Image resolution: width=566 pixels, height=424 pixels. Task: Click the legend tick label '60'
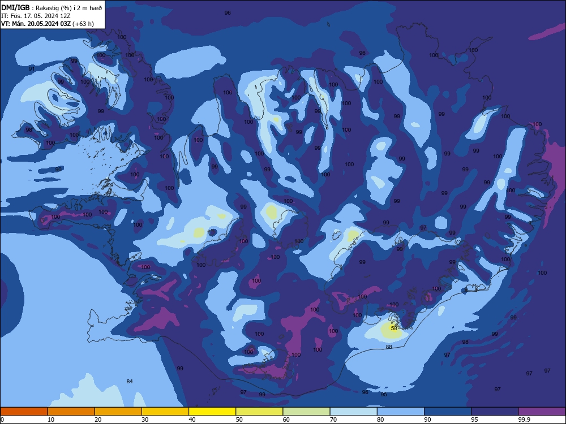(x=286, y=419)
